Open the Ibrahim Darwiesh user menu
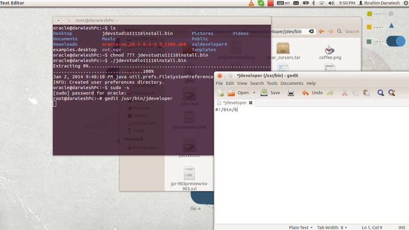 pyautogui.click(x=379, y=3)
